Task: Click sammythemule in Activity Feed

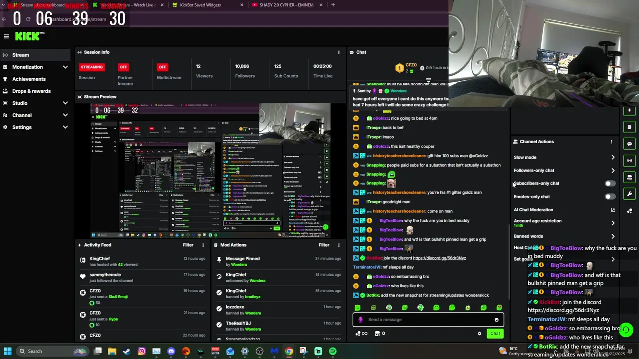Action: (105, 275)
